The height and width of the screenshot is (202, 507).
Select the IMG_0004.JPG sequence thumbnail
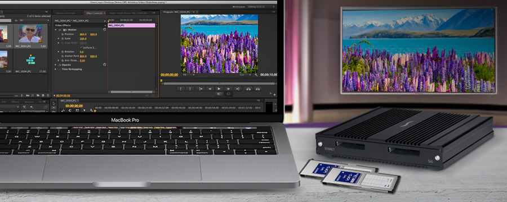point(31,59)
